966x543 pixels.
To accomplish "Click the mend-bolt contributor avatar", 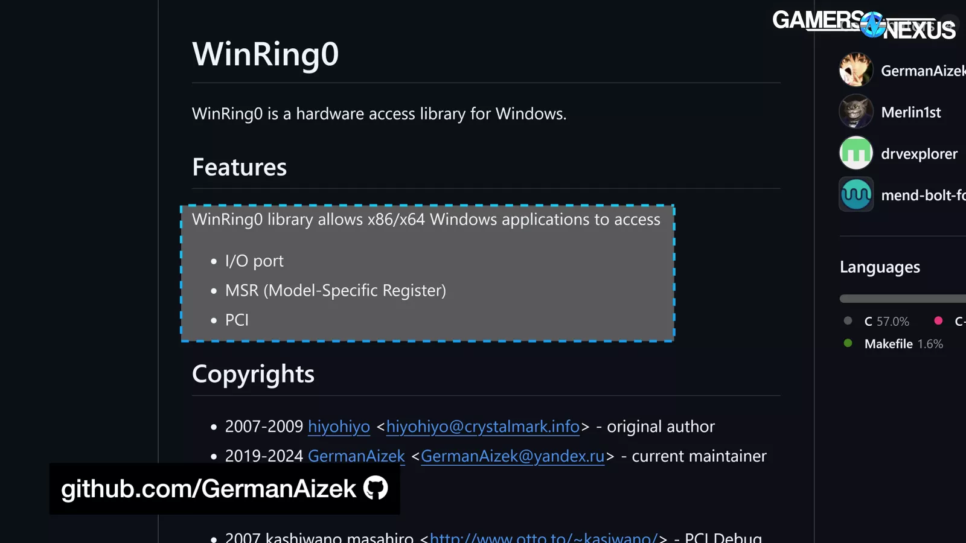I will pos(856,194).
